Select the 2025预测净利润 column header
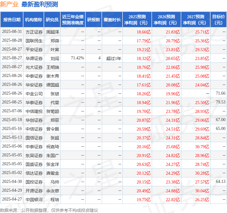This screenshot has width=227, height=213. 137,20
